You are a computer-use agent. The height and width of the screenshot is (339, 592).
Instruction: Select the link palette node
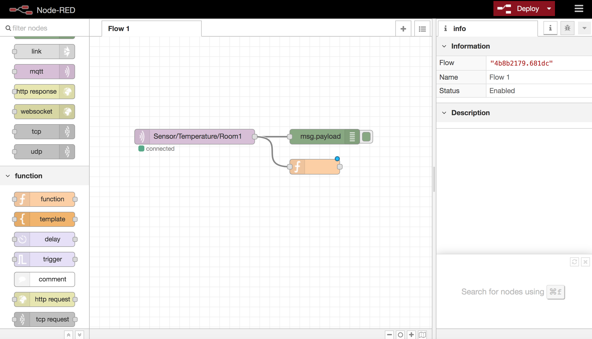point(45,52)
